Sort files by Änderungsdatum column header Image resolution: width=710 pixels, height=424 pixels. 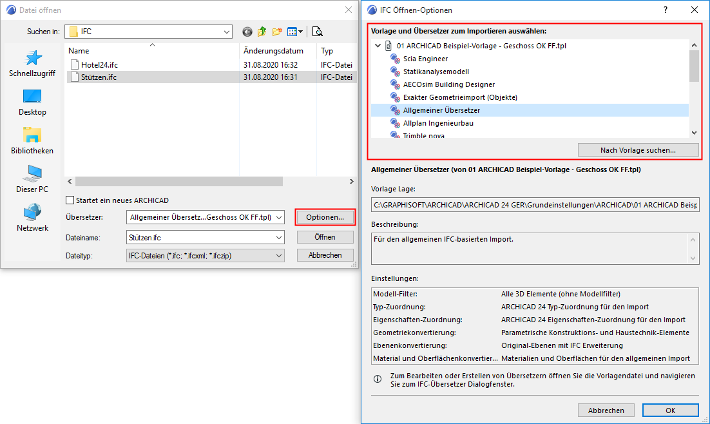coord(278,51)
